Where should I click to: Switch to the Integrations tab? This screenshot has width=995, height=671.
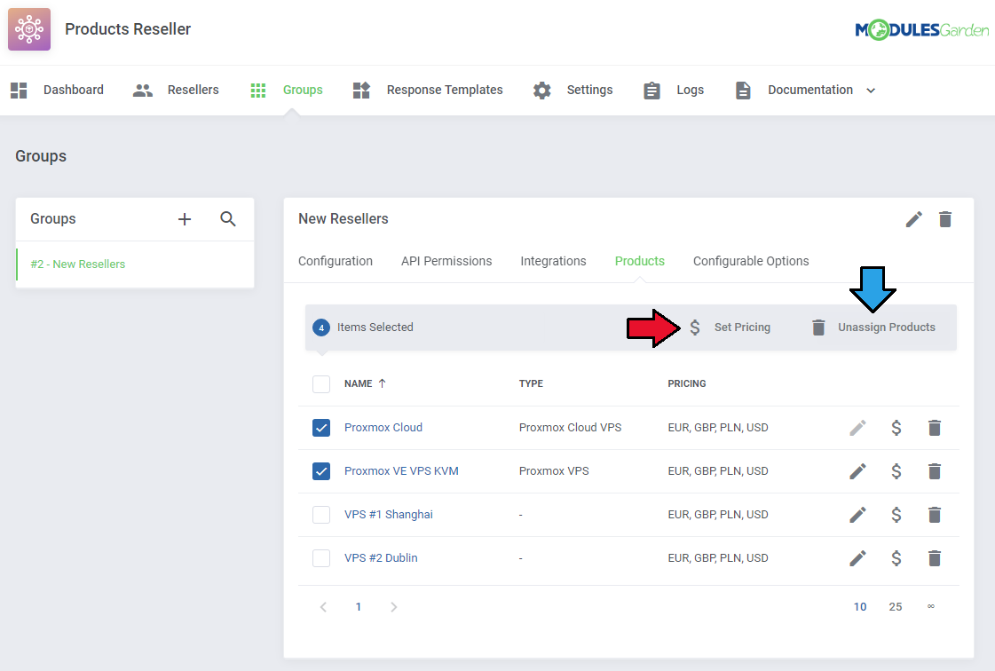(x=553, y=261)
